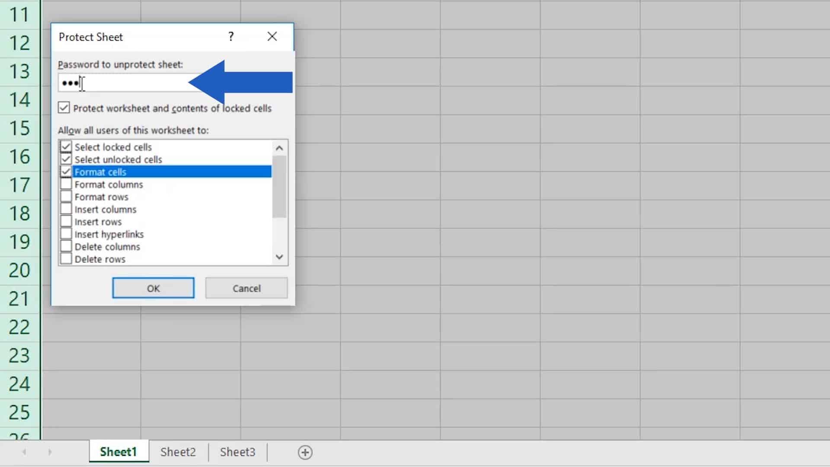Click 'Password to unprotect sheet:' label
This screenshot has height=467, width=830.
pos(120,64)
